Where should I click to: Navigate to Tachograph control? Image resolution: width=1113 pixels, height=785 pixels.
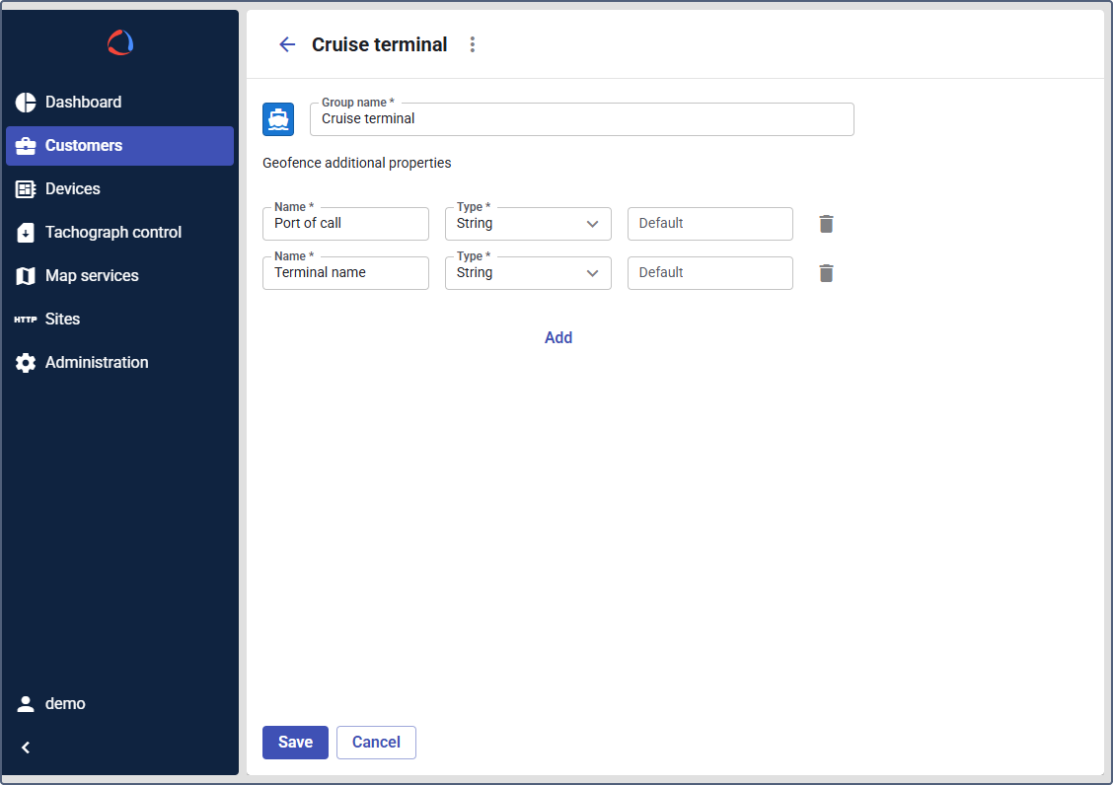coord(113,233)
